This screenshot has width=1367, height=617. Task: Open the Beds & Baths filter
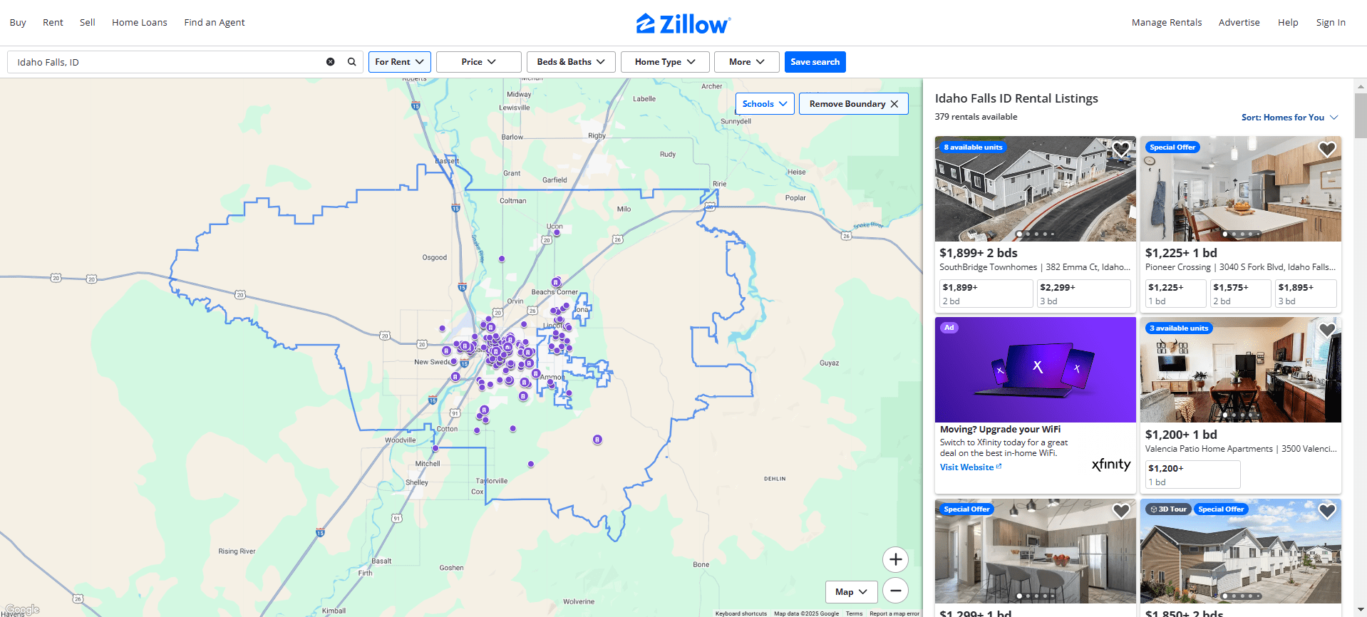(571, 62)
